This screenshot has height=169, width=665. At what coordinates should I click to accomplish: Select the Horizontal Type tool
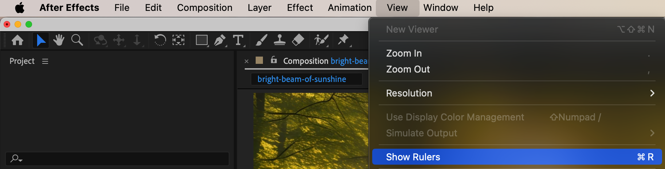point(238,40)
